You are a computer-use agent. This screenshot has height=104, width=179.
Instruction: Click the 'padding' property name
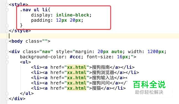tap(40, 20)
